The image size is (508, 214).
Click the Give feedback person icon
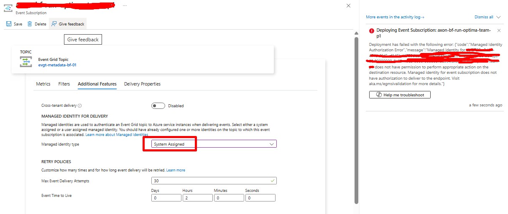point(54,24)
